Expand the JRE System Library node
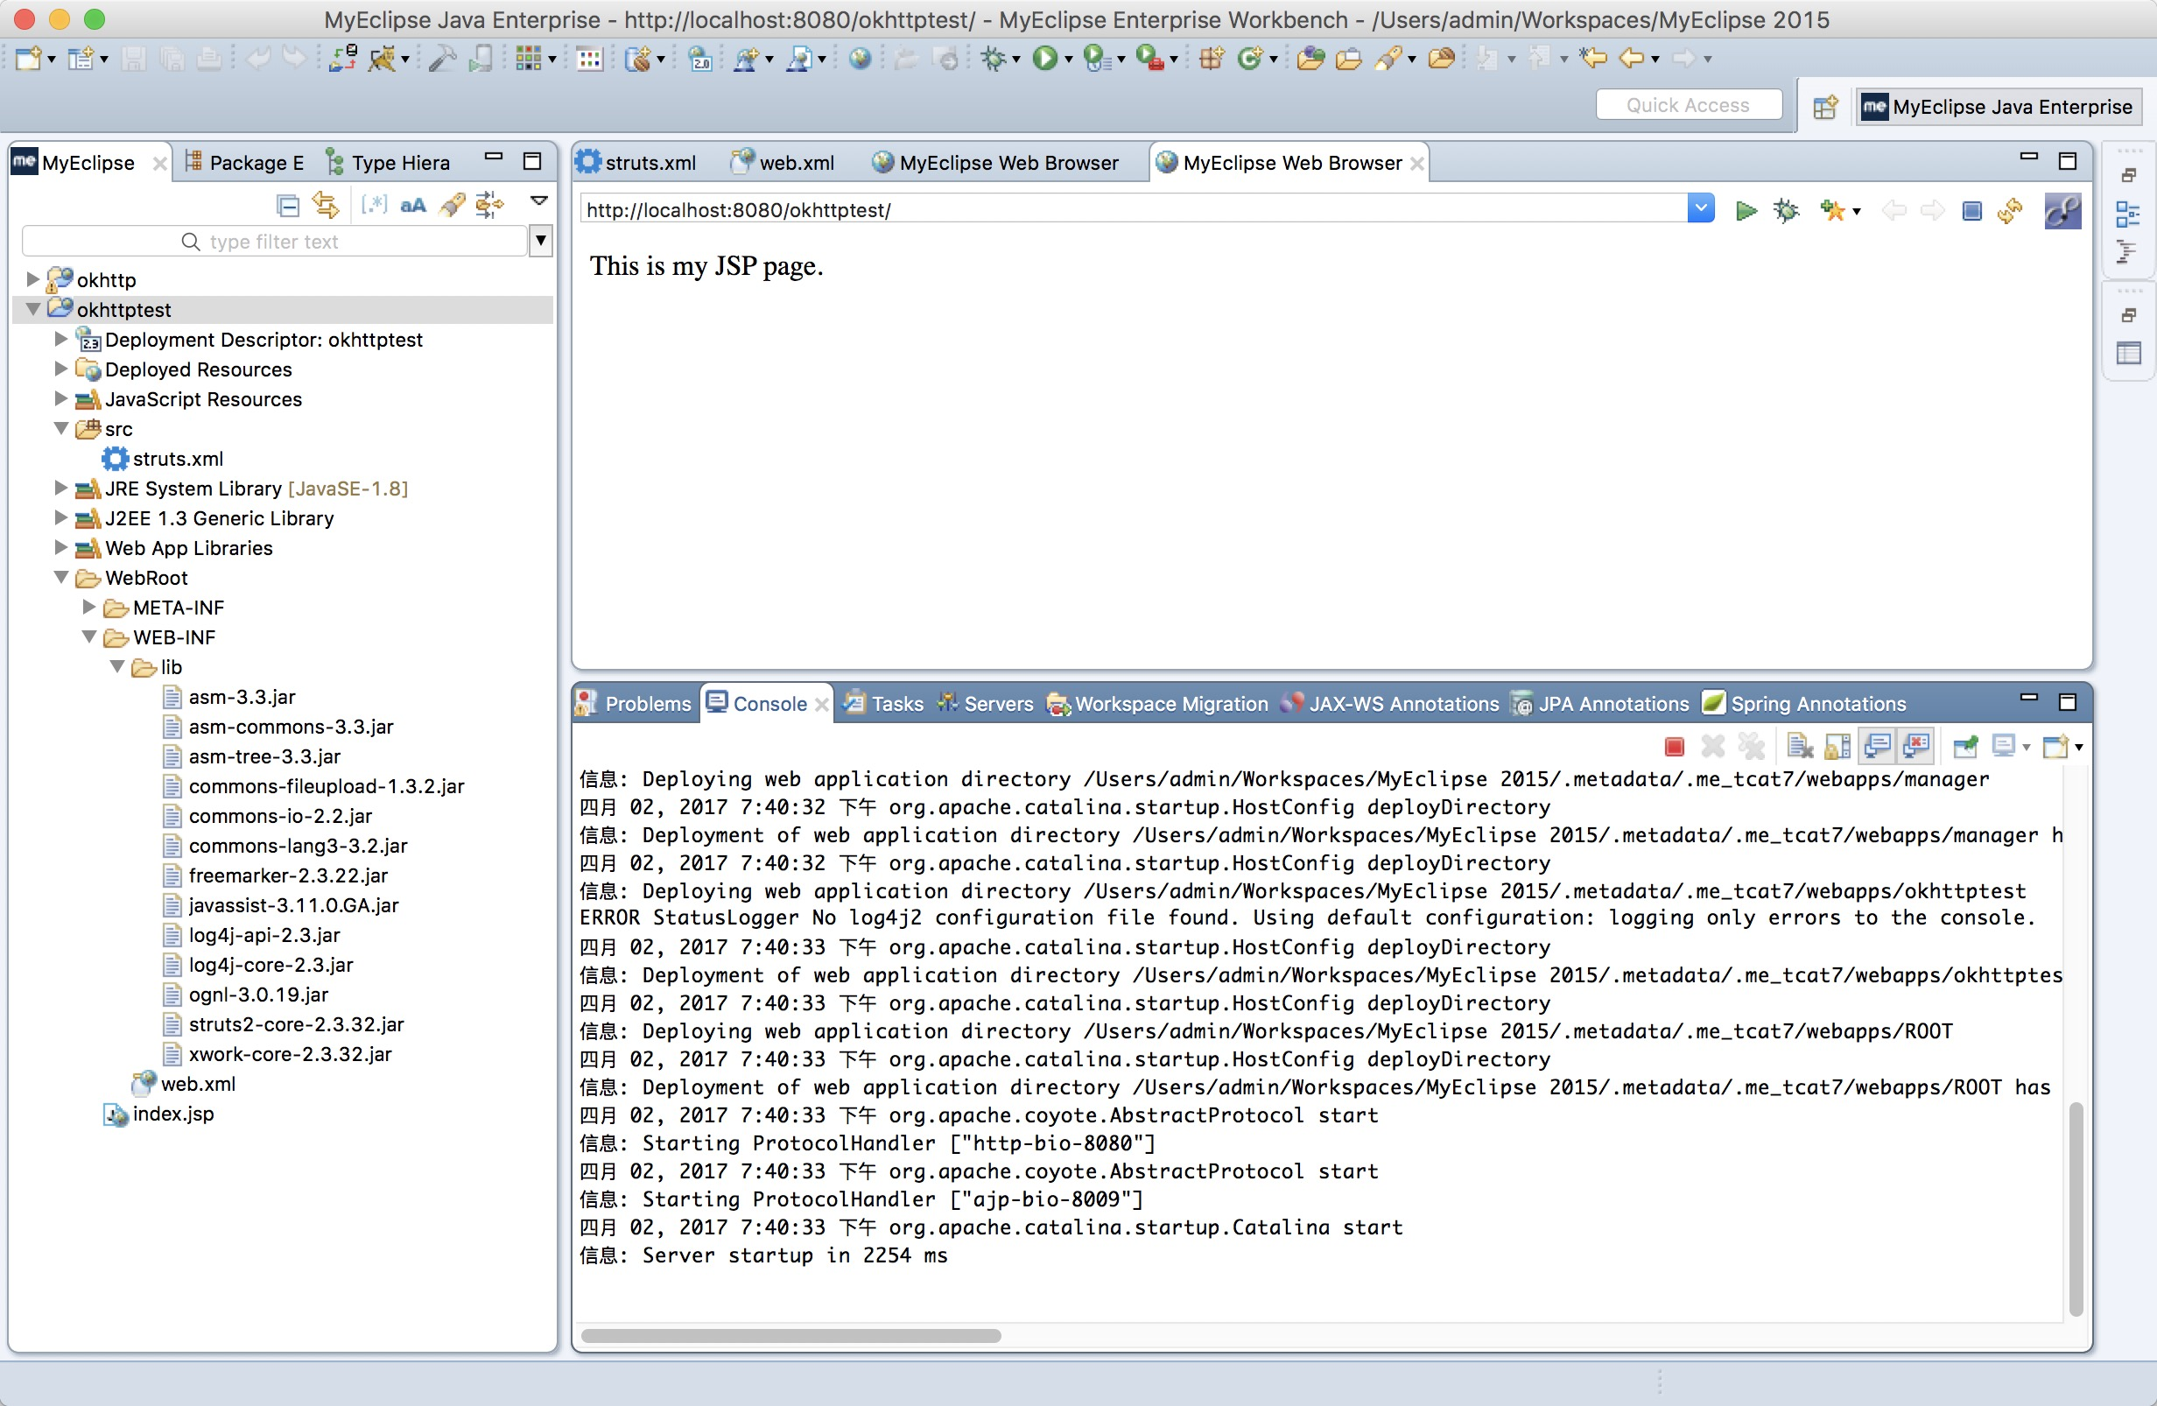This screenshot has width=2157, height=1406. coord(60,489)
